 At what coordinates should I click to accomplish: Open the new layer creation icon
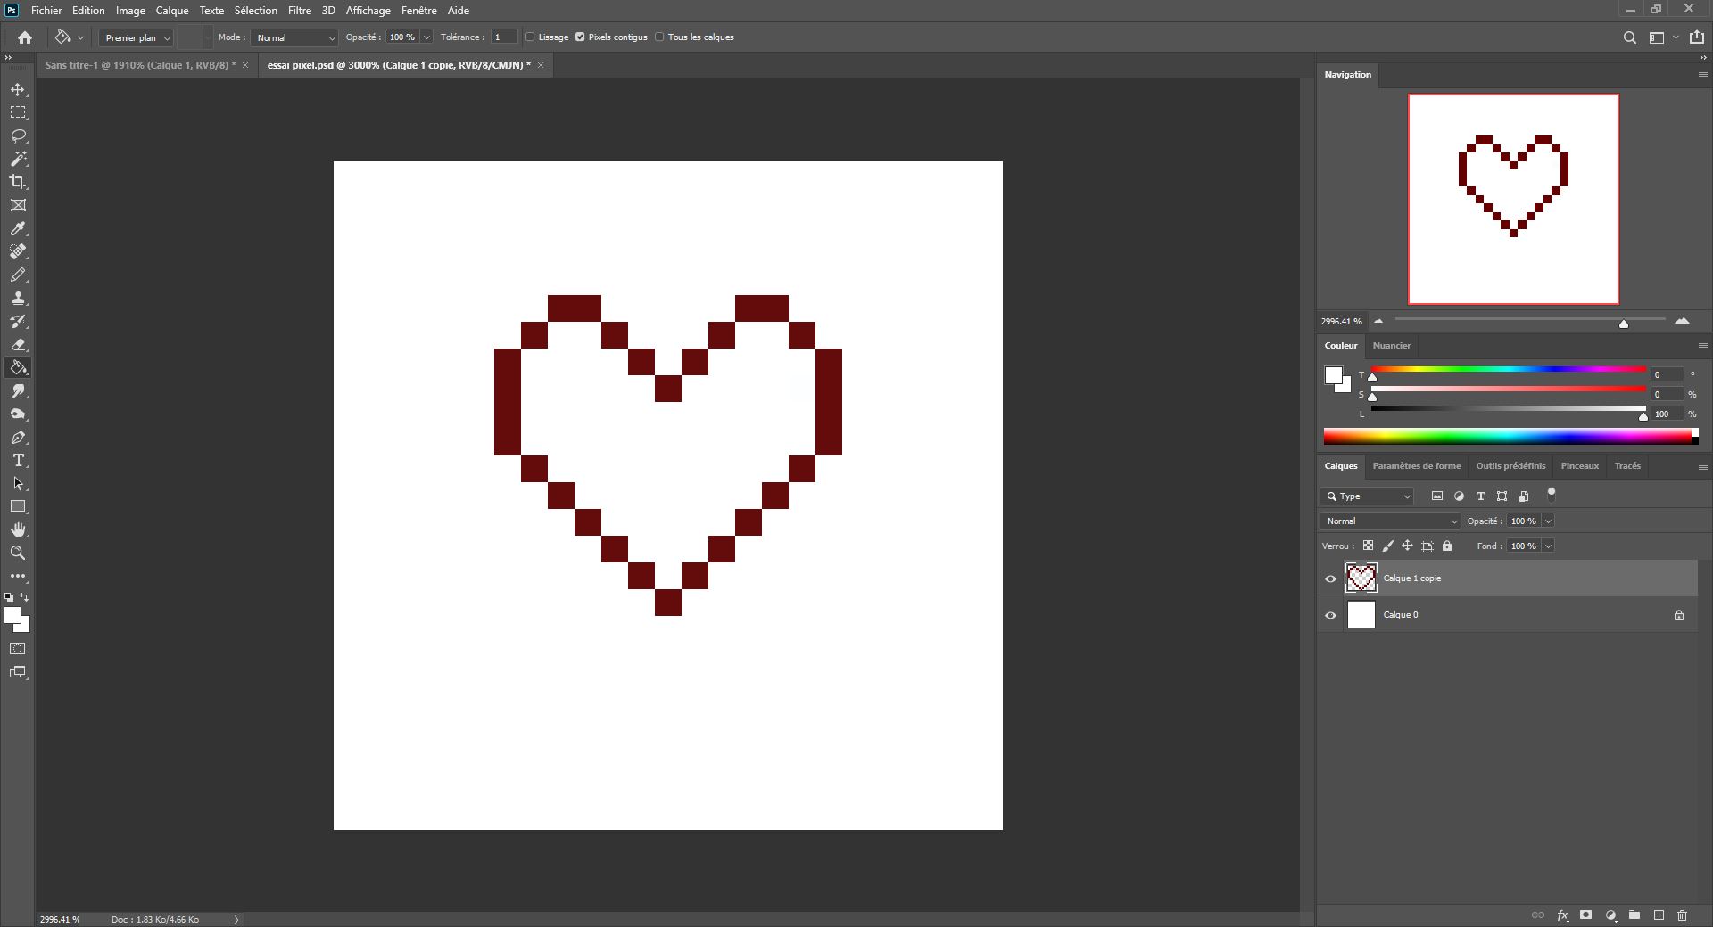(1660, 915)
